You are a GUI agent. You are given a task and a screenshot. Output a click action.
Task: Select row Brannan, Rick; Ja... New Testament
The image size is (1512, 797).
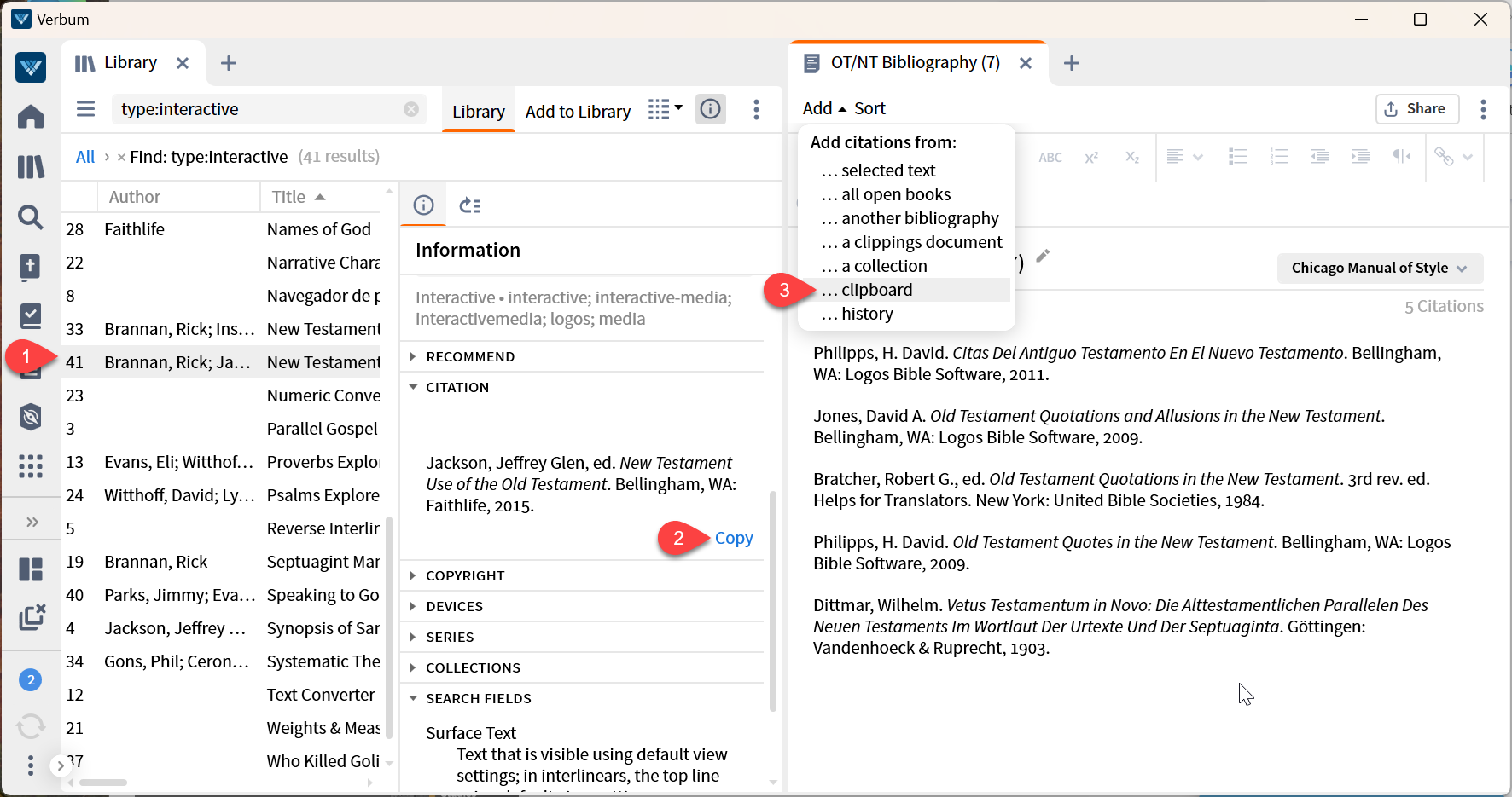point(222,362)
